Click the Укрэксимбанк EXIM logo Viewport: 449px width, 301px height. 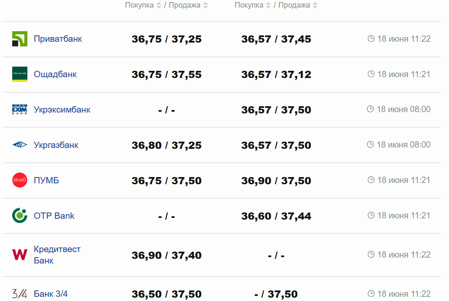[20, 110]
